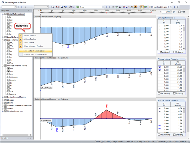Open the CO1 load case dropdown

coord(170,7)
